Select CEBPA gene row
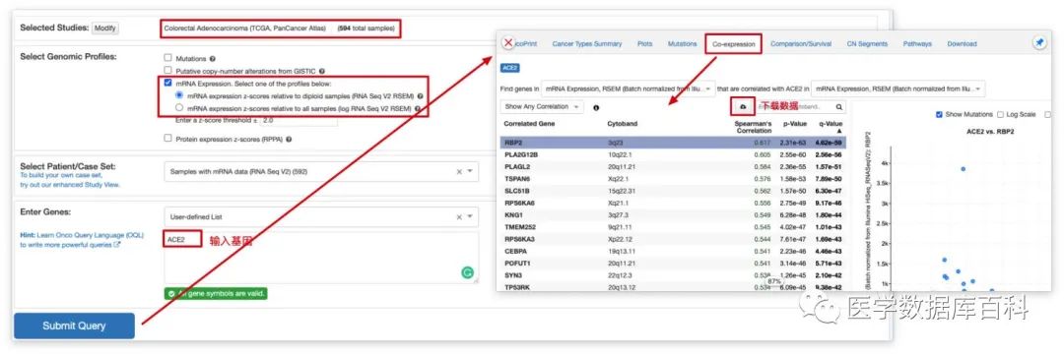1064x355 pixels. (x=673, y=251)
